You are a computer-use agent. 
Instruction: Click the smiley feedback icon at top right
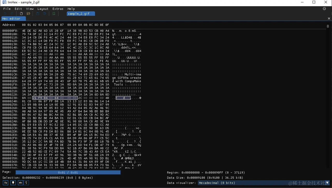(324, 9)
